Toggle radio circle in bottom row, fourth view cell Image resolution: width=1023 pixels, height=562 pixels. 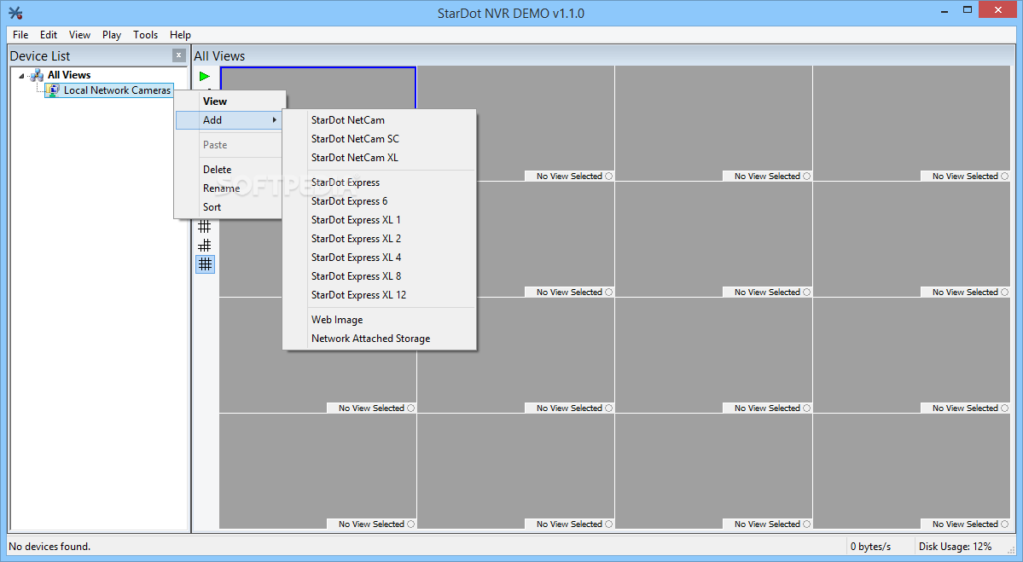1005,524
